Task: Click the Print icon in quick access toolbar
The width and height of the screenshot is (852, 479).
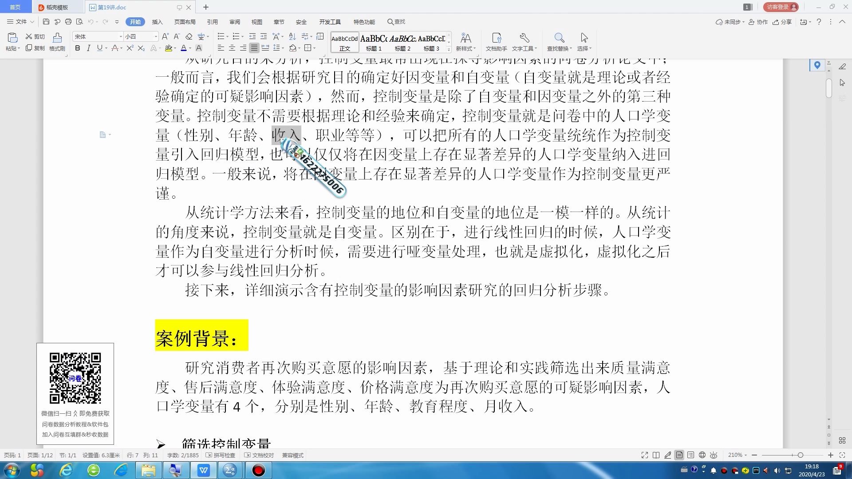Action: [x=68, y=22]
